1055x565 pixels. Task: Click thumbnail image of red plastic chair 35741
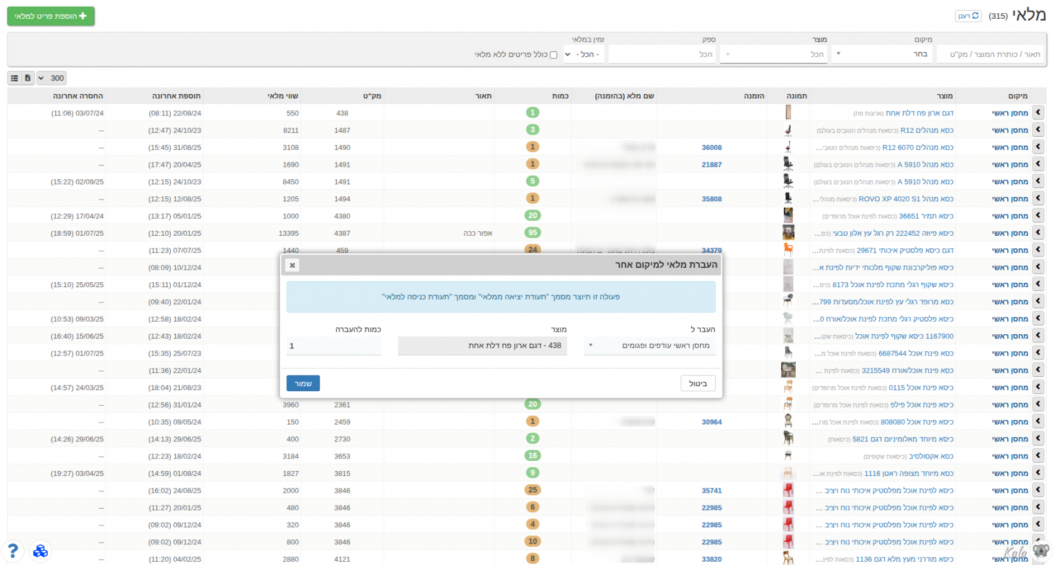coord(788,490)
